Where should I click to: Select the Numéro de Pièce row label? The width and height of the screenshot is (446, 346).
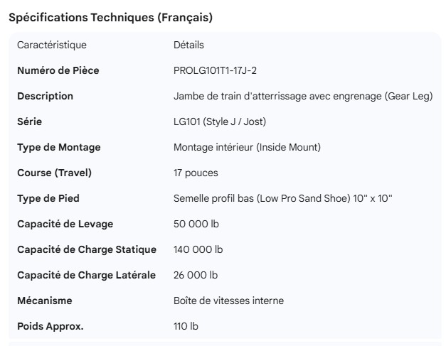tap(58, 70)
